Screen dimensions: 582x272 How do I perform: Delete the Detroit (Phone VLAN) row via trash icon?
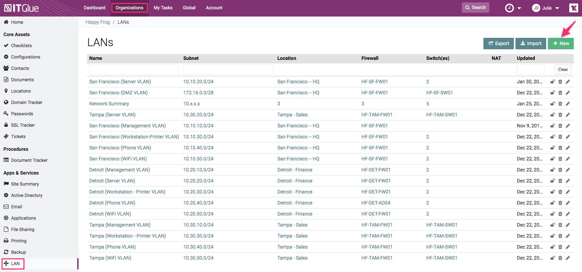click(x=560, y=203)
